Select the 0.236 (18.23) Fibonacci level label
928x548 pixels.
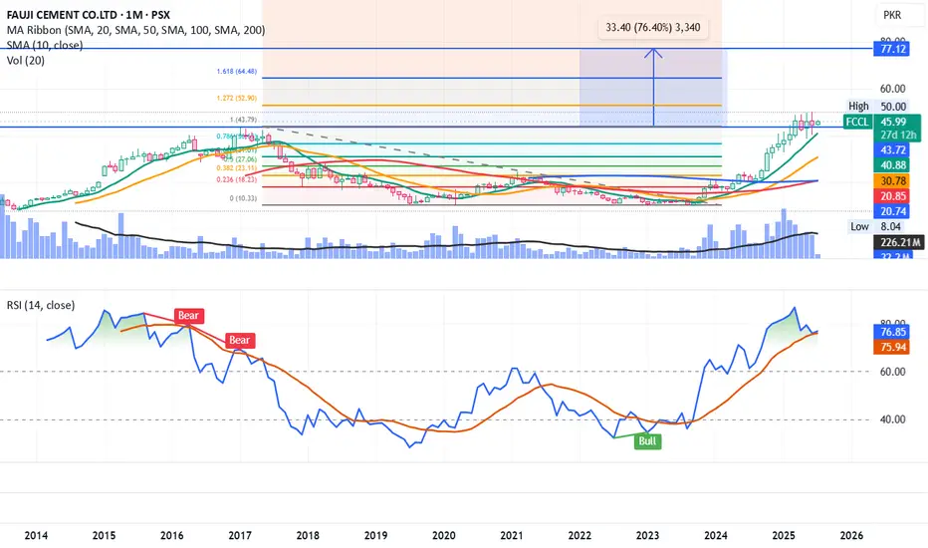tap(236, 179)
